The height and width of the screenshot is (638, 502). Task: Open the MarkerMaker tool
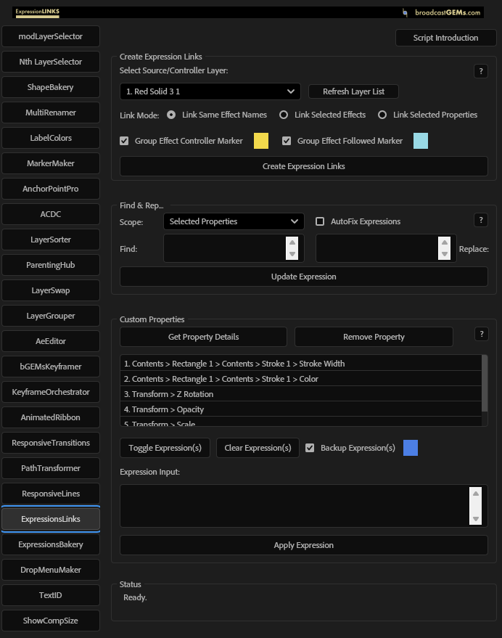point(51,163)
